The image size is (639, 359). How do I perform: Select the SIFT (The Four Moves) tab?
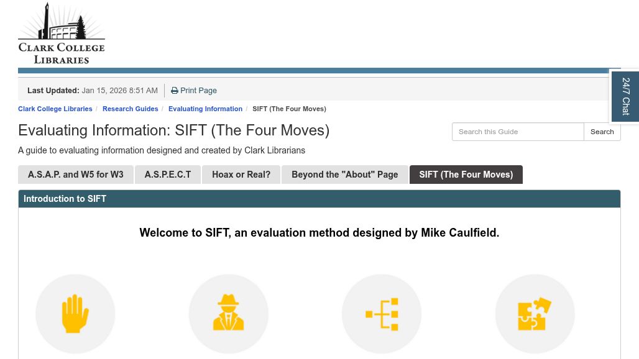pos(466,175)
